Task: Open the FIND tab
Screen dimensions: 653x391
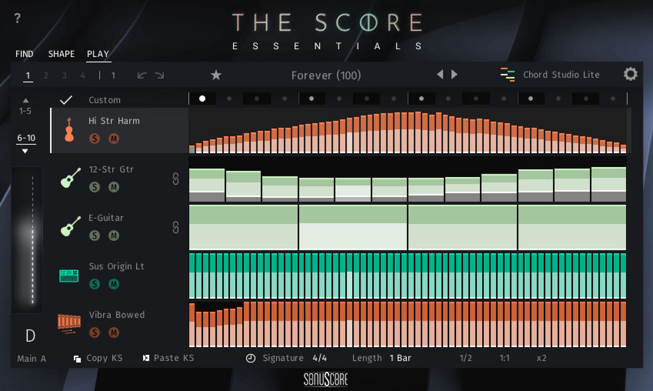Action: coord(24,54)
